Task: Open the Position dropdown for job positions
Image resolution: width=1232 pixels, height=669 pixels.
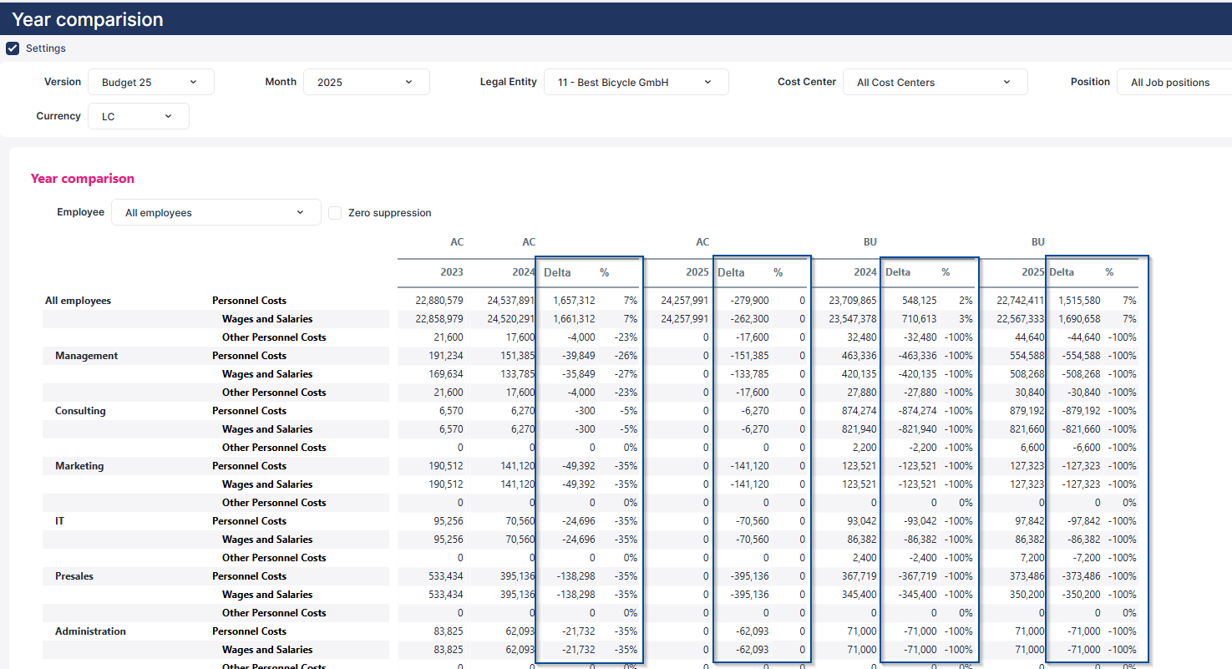Action: click(x=1173, y=83)
